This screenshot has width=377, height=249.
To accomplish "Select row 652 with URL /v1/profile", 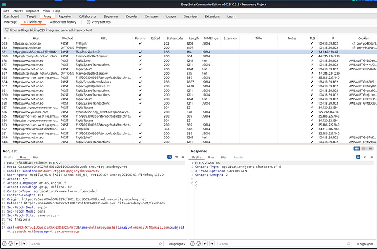I will click(x=188, y=129).
